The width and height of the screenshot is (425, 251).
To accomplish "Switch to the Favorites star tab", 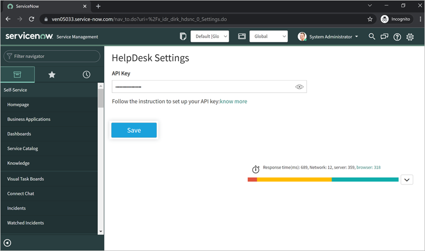I will coord(52,75).
